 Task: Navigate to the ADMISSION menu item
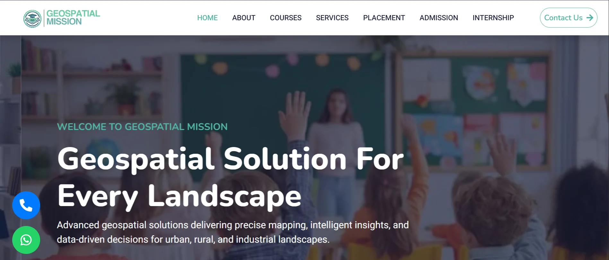click(x=439, y=18)
